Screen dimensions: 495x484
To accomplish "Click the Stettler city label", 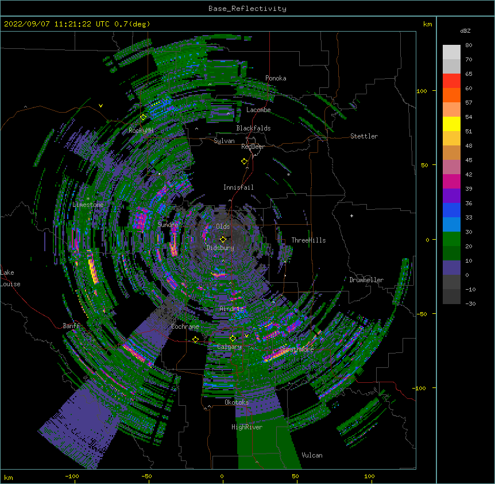I will [x=364, y=136].
